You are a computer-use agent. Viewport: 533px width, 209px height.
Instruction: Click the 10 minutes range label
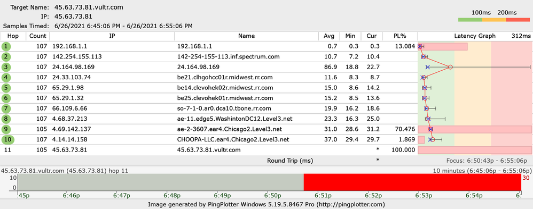(482, 171)
